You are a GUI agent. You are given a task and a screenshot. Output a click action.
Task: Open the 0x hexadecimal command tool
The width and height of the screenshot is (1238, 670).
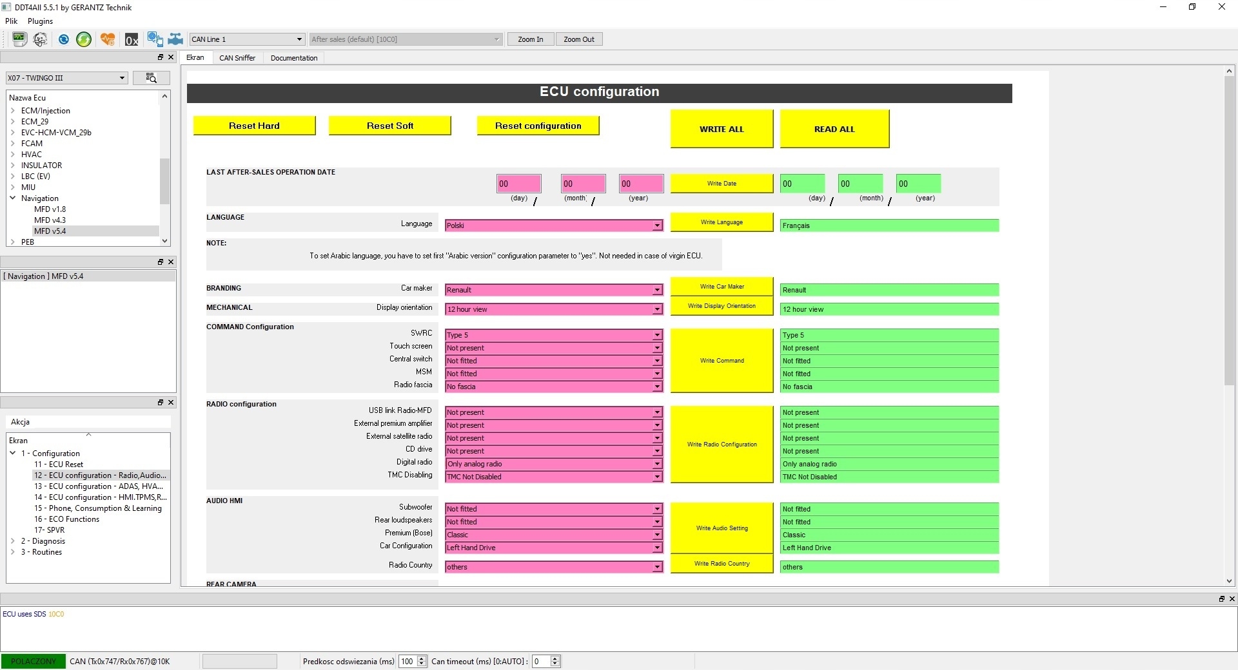pyautogui.click(x=132, y=40)
